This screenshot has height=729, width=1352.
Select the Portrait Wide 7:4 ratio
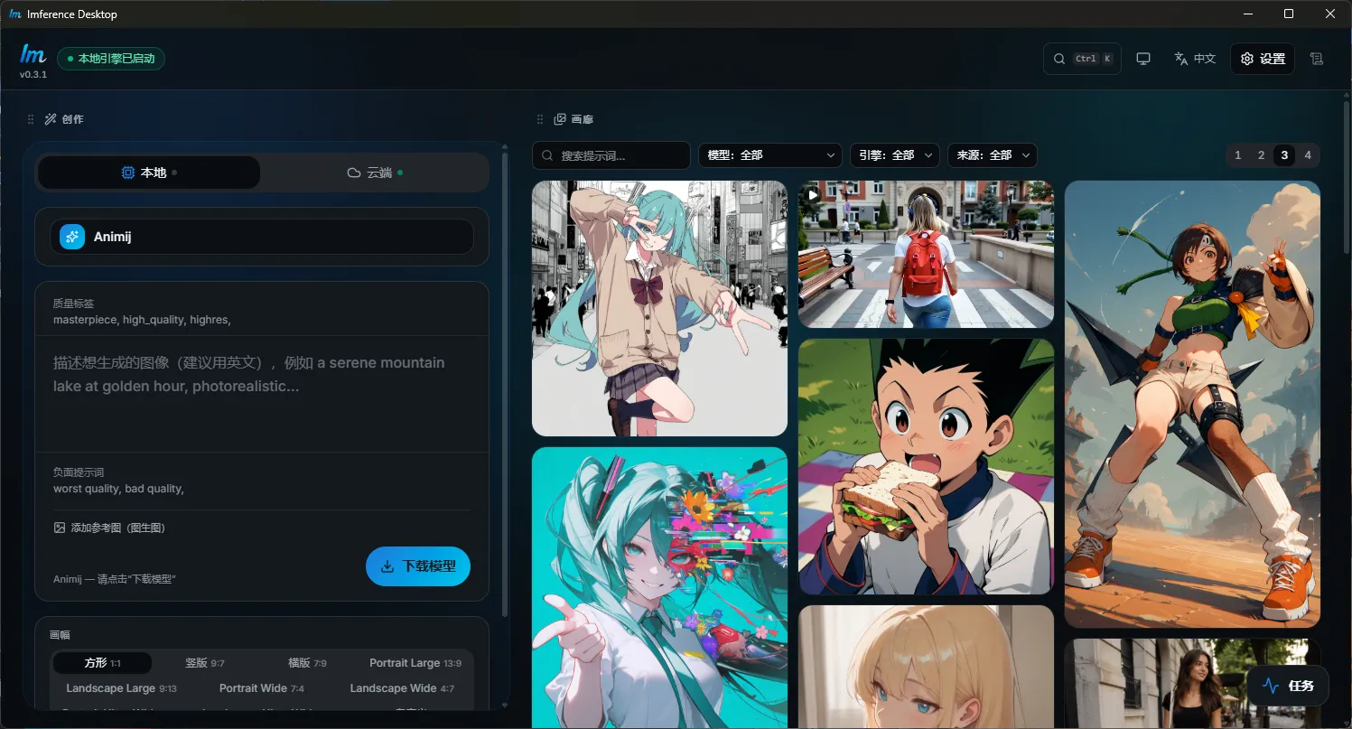262,688
